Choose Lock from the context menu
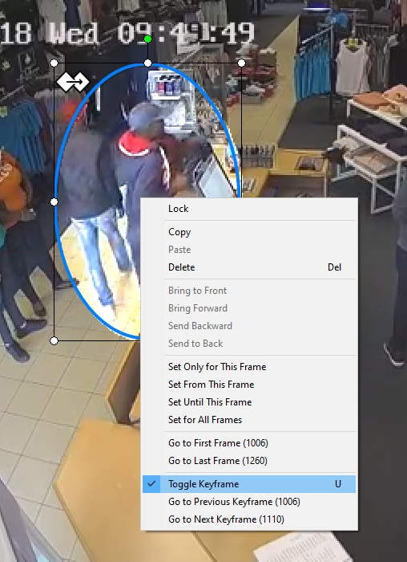407x562 pixels. click(x=249, y=209)
